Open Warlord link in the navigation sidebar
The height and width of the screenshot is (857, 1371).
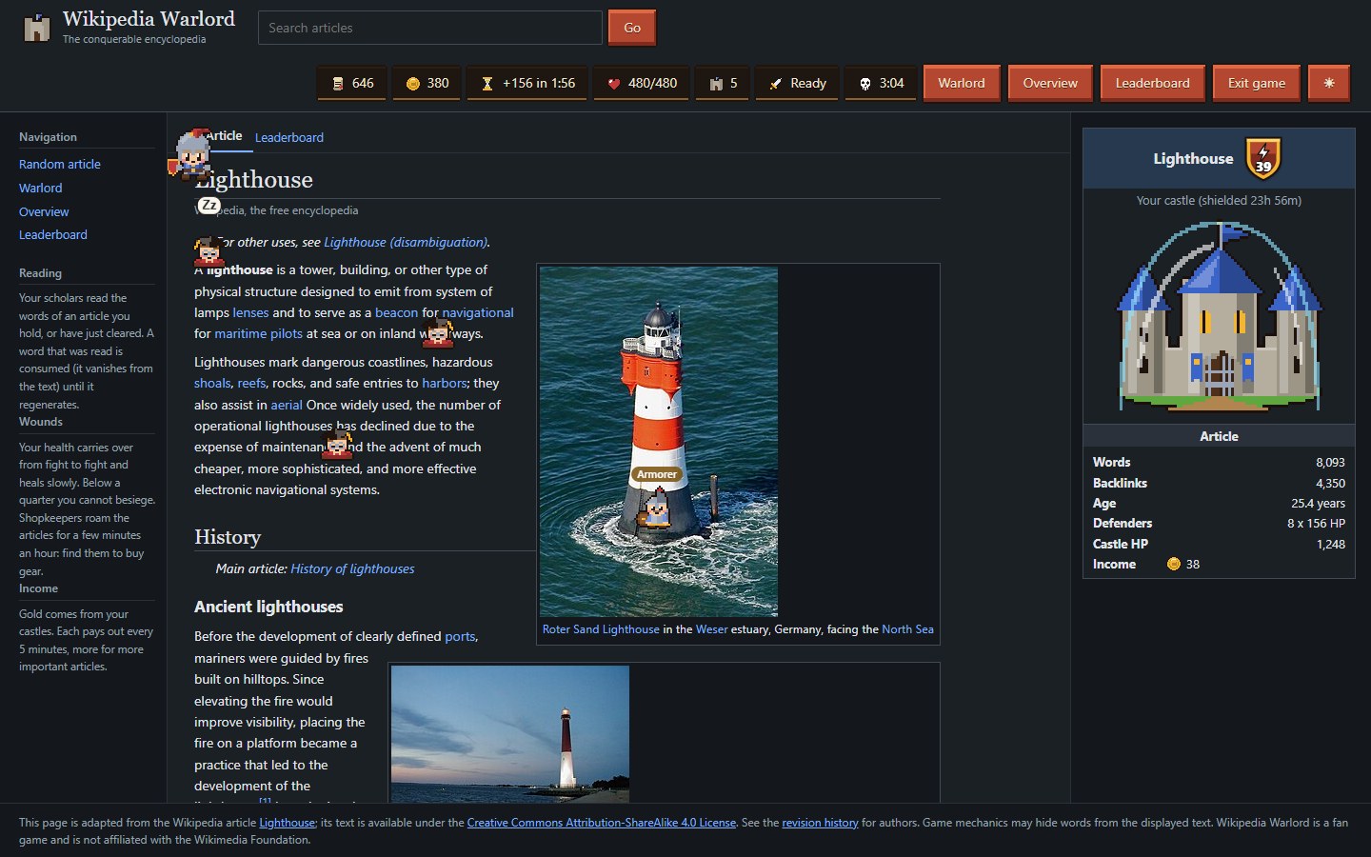click(41, 188)
